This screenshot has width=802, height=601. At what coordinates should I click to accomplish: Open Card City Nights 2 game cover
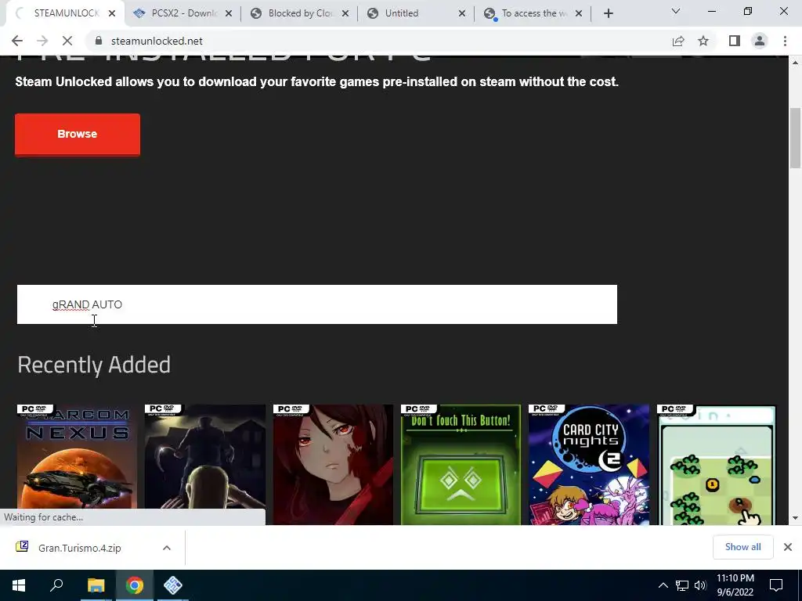[589, 465]
